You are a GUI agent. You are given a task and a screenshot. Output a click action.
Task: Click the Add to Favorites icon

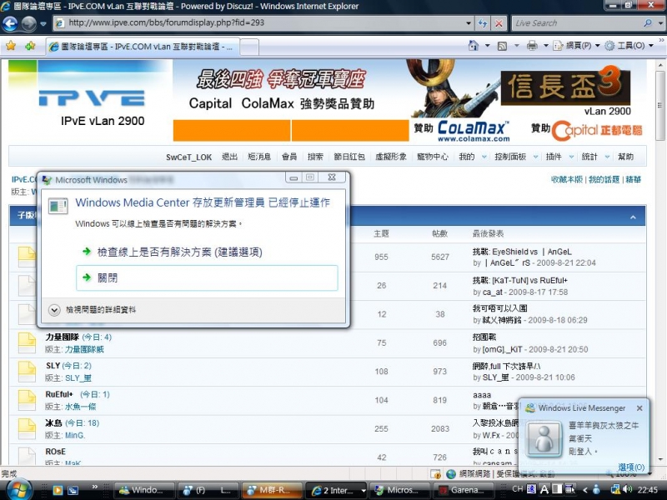click(x=30, y=46)
